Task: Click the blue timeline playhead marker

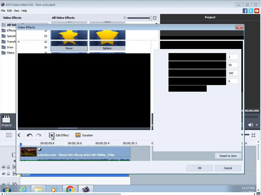Action: click(x=21, y=144)
